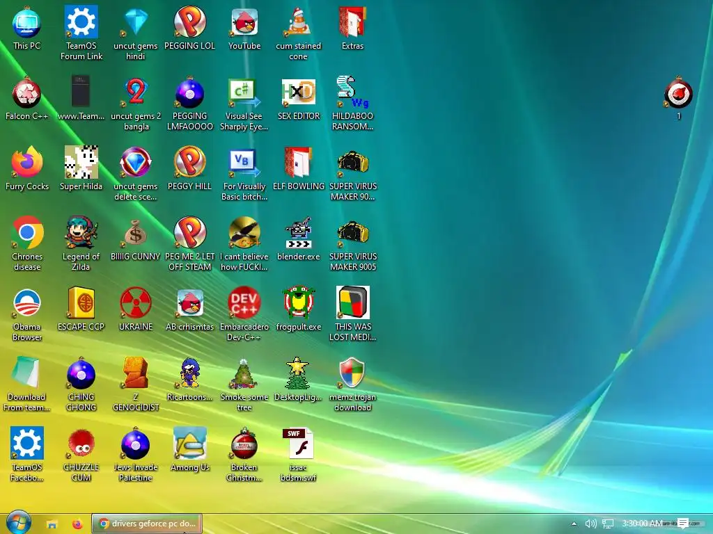Open the TeamOS Facebo... gear shortcut

pos(27,443)
